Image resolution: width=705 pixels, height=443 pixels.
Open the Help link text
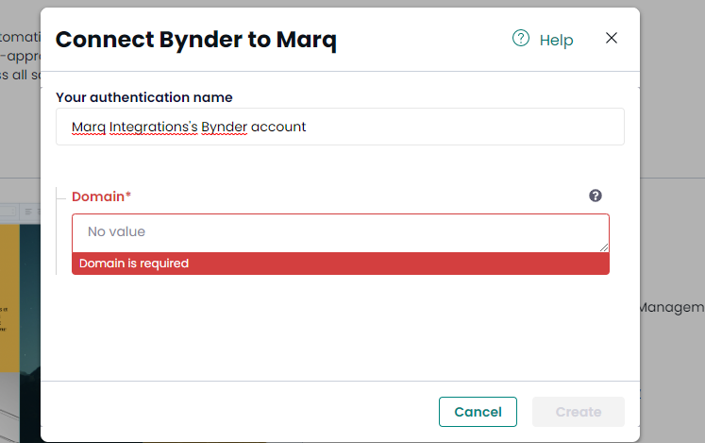coord(556,40)
